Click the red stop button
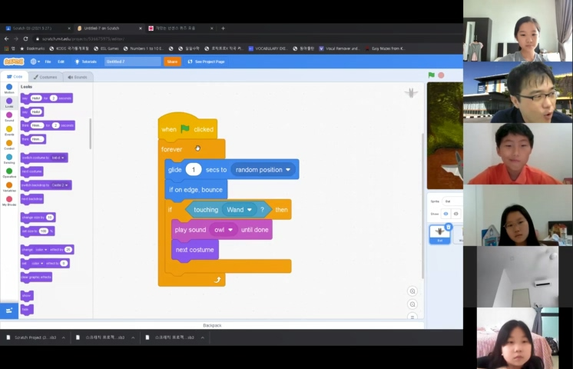Viewport: 573px width, 369px height. (441, 75)
